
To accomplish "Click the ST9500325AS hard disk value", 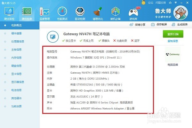I will point(96,84).
